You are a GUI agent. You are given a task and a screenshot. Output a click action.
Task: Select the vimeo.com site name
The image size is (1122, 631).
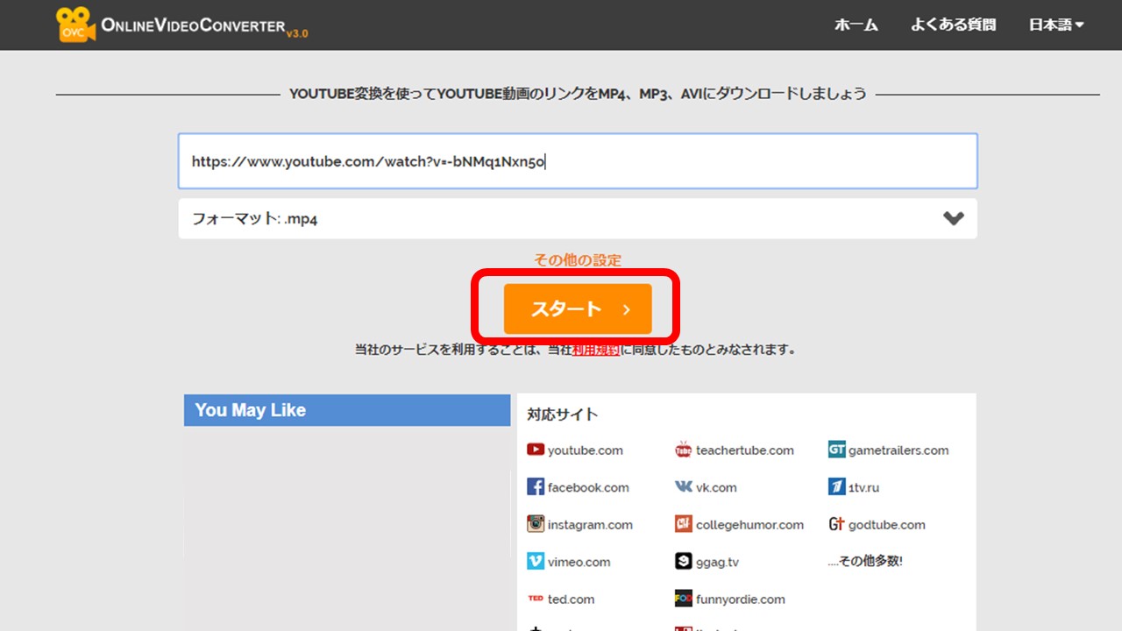pyautogui.click(x=579, y=562)
